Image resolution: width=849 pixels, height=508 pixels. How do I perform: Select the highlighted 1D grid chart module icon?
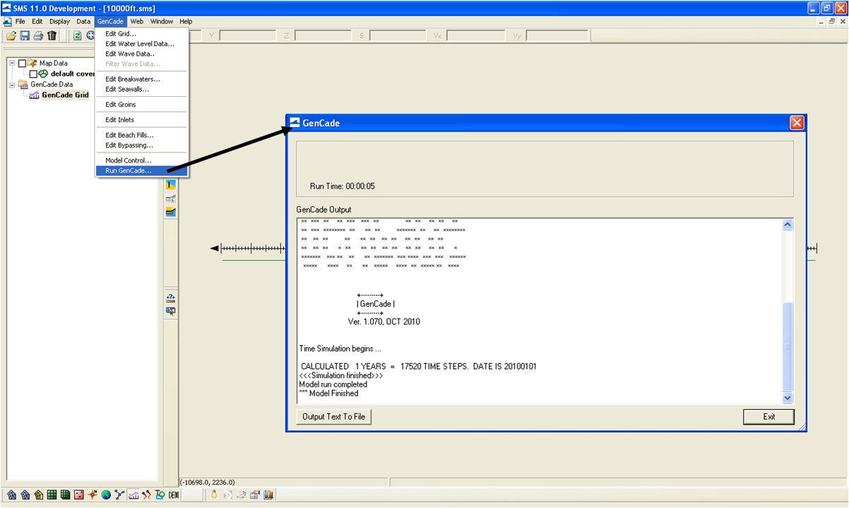point(133,495)
